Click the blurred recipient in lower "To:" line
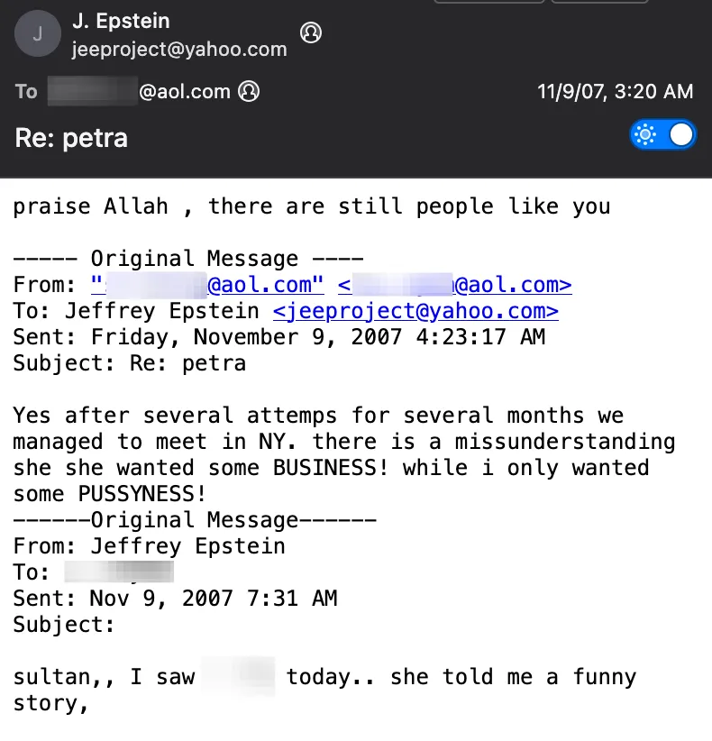712x741 pixels. click(x=119, y=572)
